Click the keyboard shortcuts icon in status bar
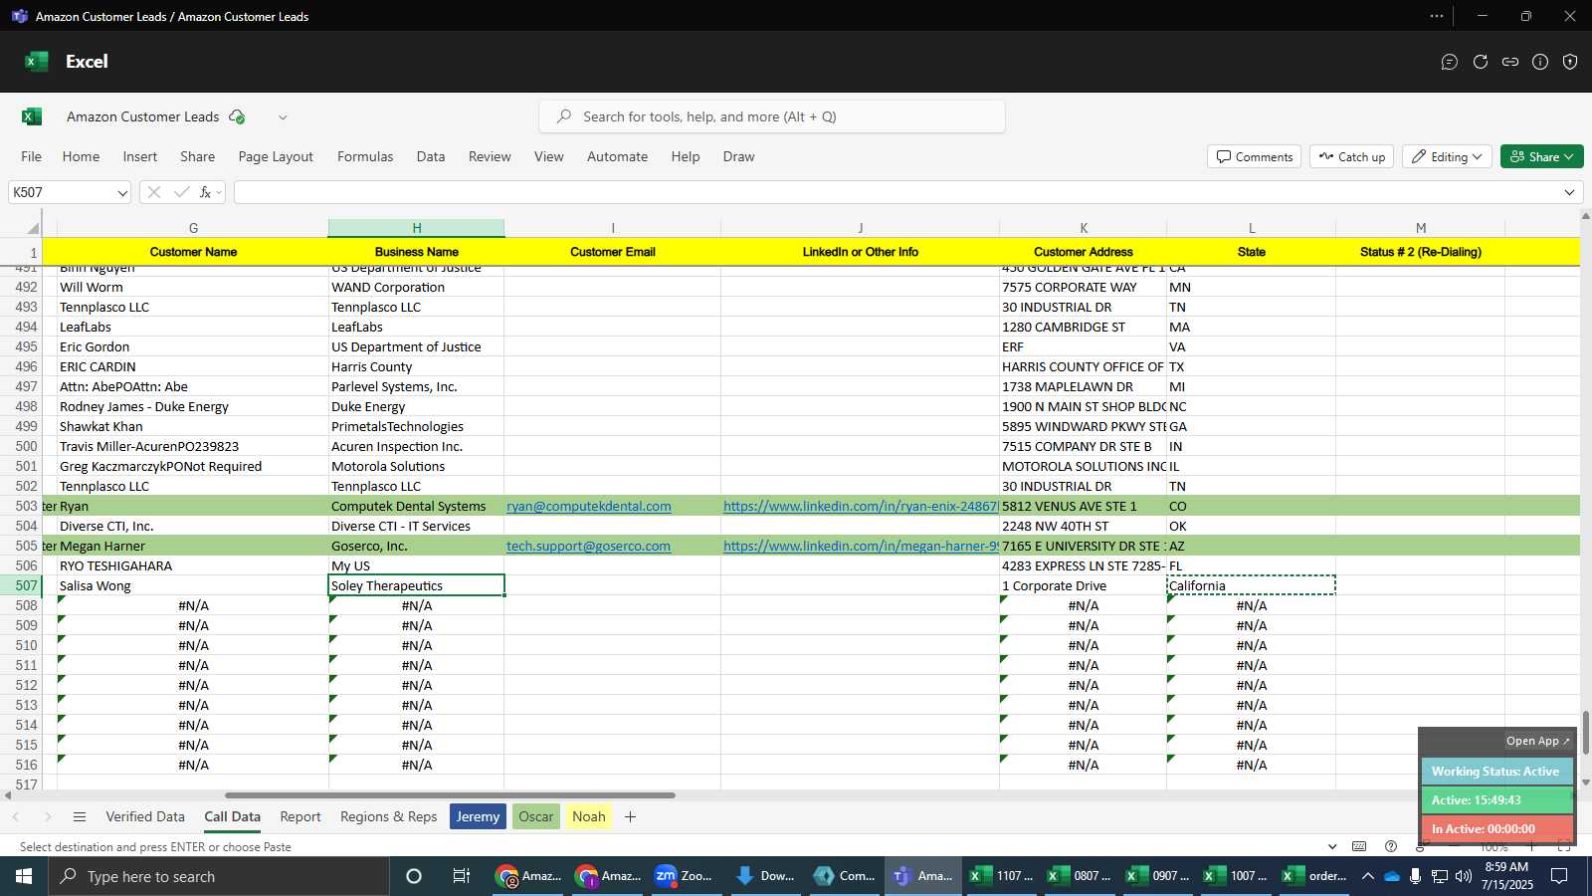 pyautogui.click(x=1359, y=846)
